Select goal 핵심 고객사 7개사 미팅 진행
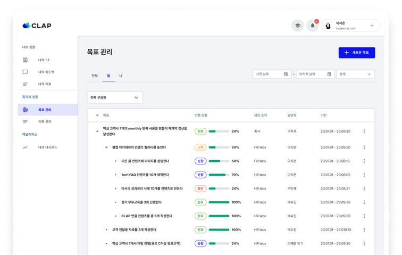Image resolution: width=402 pixels, height=255 pixels. (146, 243)
